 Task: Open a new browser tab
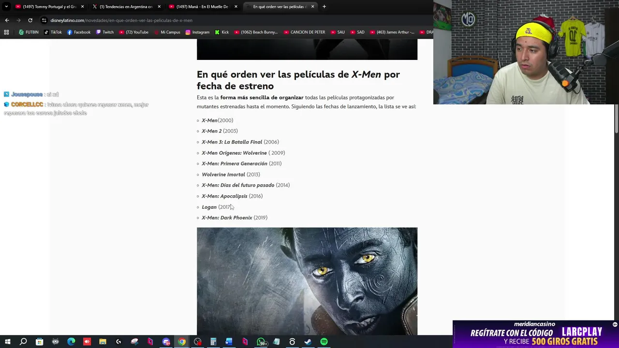[x=324, y=7]
